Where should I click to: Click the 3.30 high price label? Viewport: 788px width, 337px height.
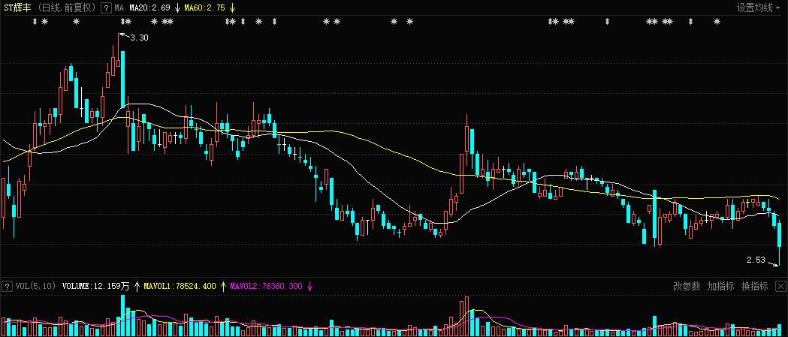139,38
